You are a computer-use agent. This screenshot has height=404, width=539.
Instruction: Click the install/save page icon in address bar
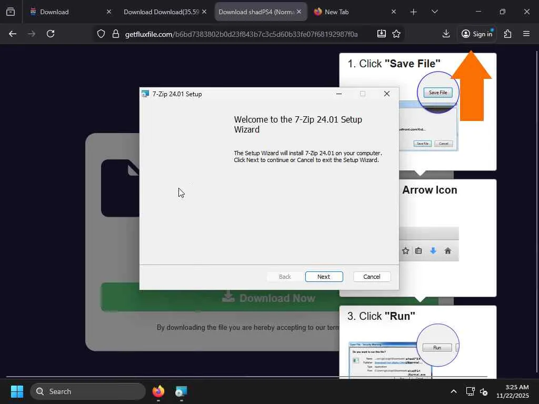(382, 34)
